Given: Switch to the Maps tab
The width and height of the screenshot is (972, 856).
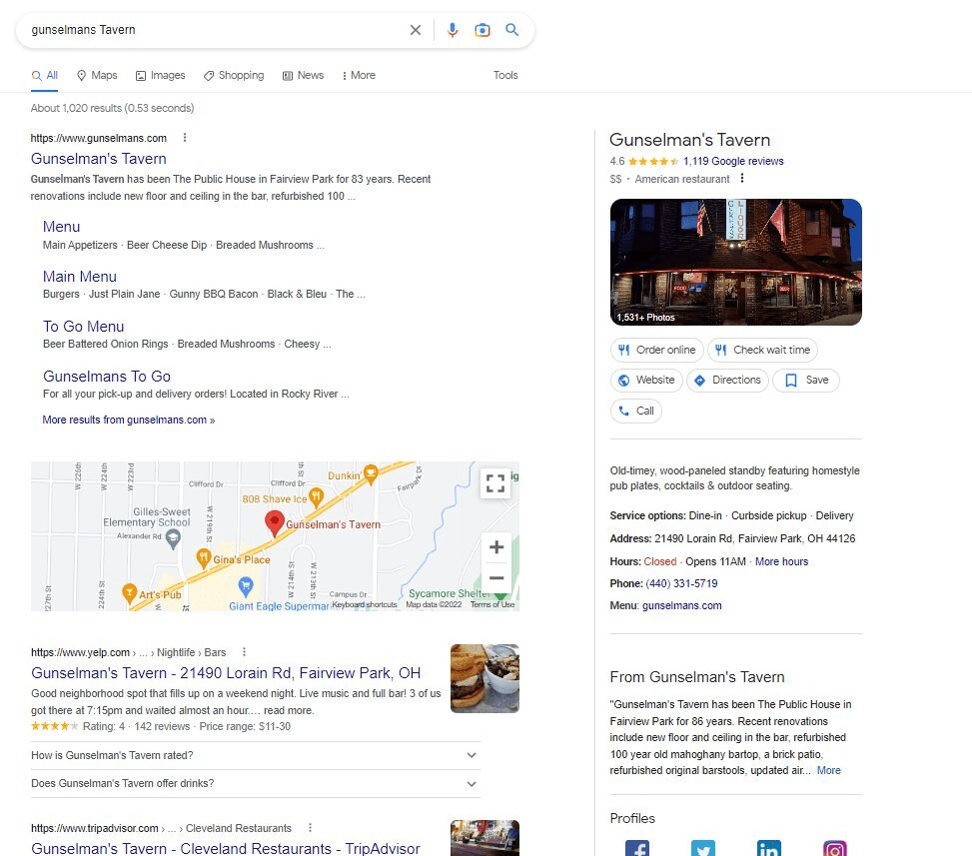Looking at the screenshot, I should click(x=97, y=76).
